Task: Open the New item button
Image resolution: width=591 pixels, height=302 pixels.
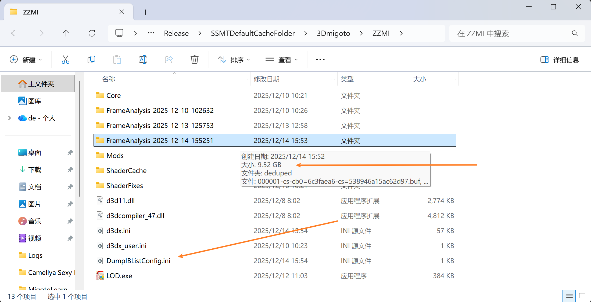Action: [26, 60]
